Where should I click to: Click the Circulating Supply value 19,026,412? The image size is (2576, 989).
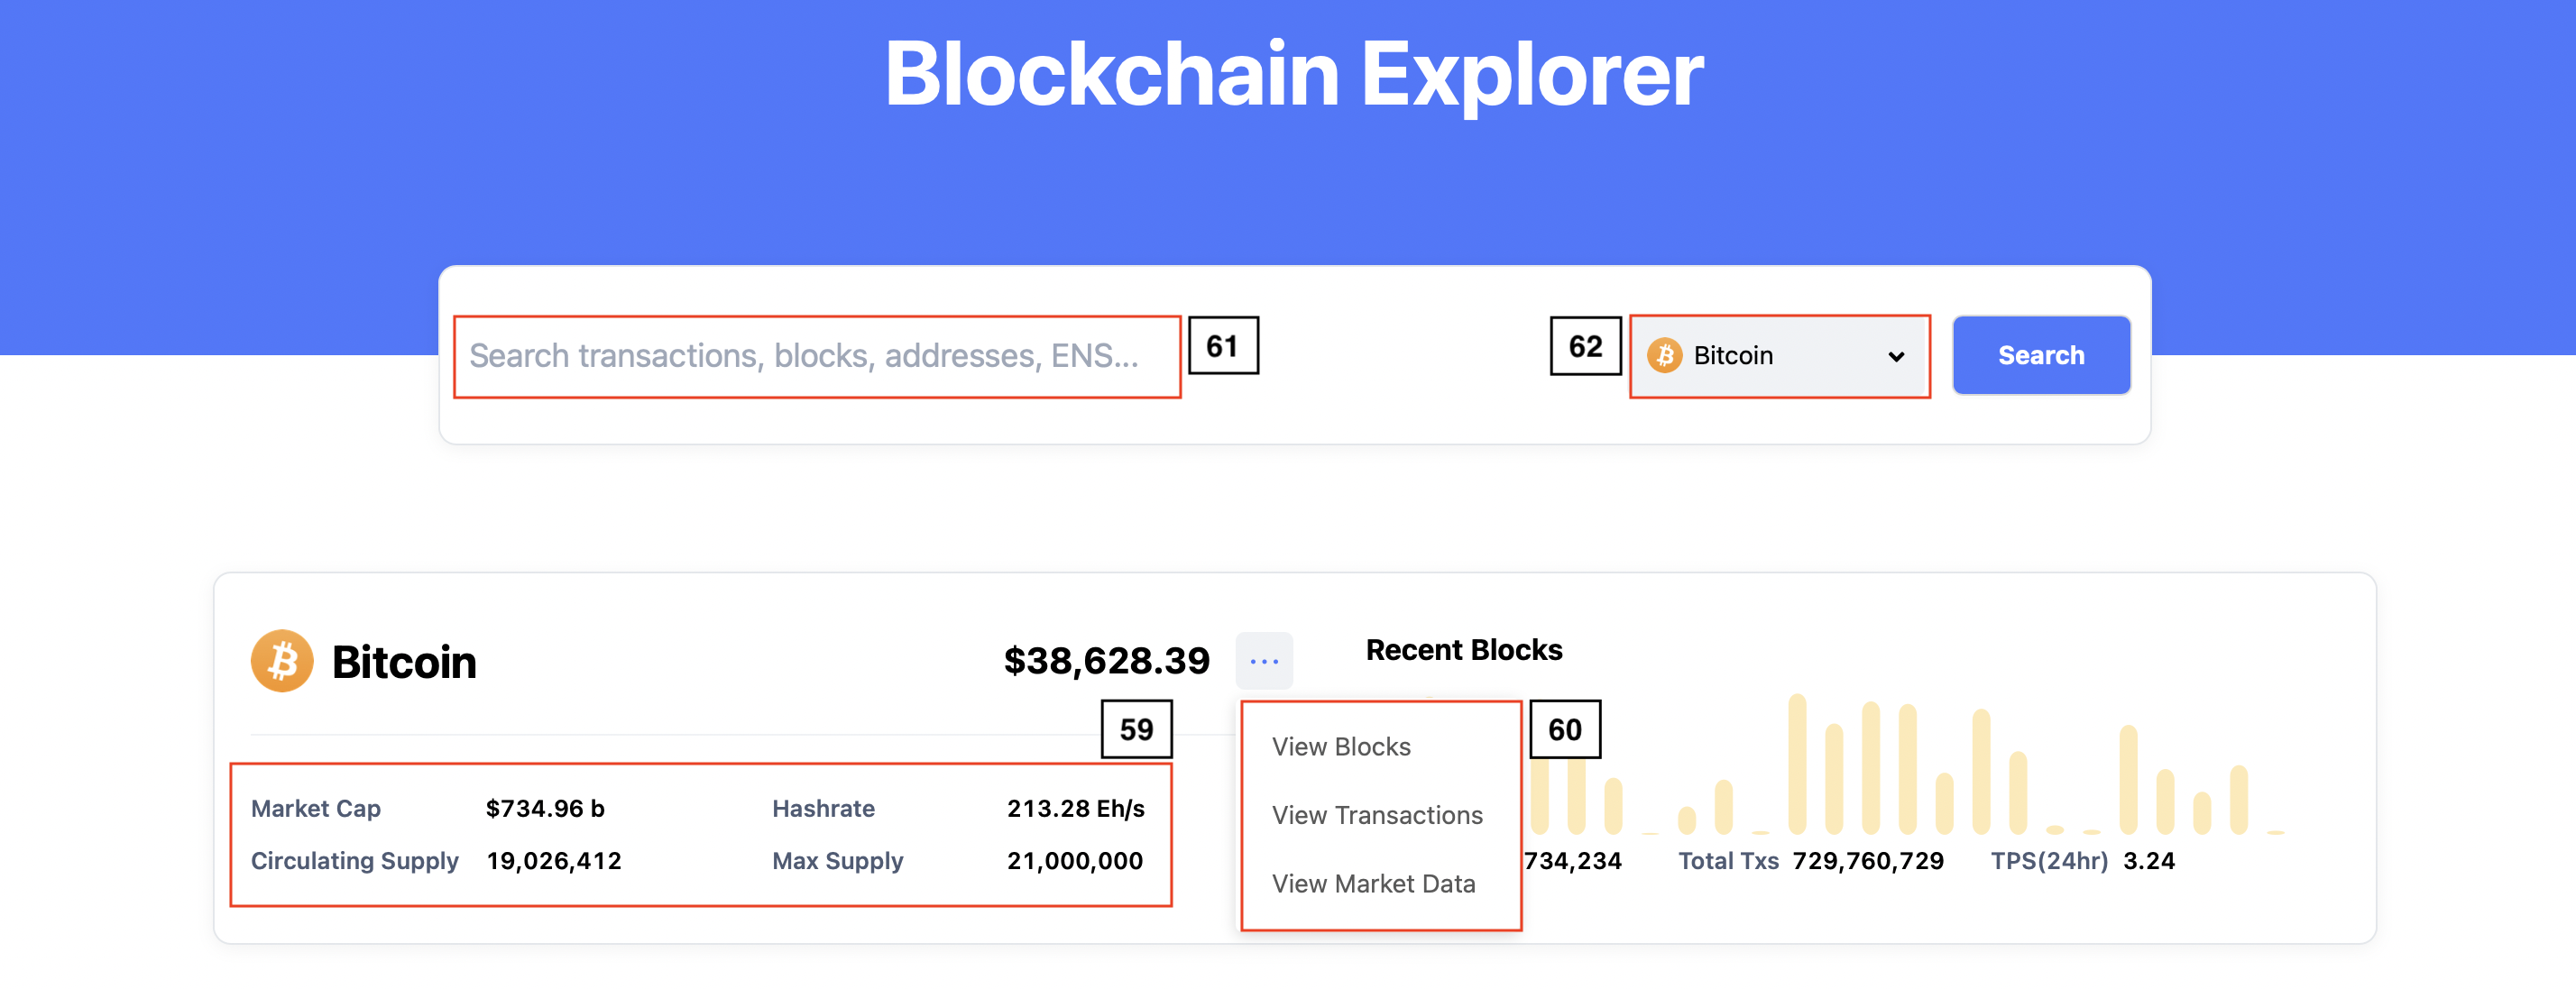[554, 861]
